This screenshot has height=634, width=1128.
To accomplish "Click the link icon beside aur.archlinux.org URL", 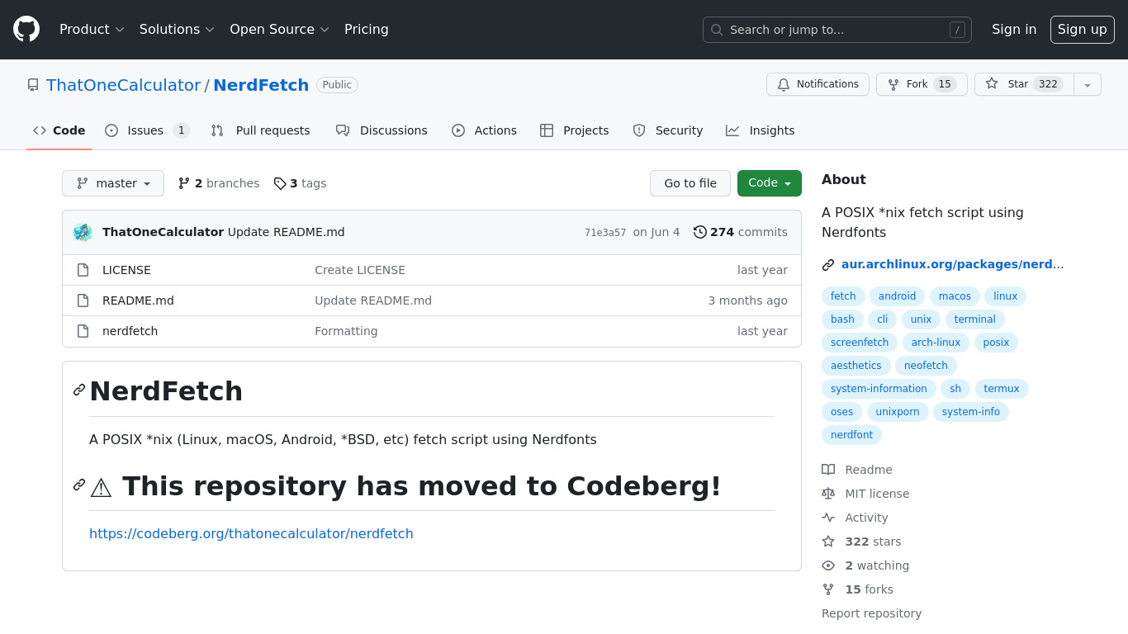I will (x=828, y=265).
